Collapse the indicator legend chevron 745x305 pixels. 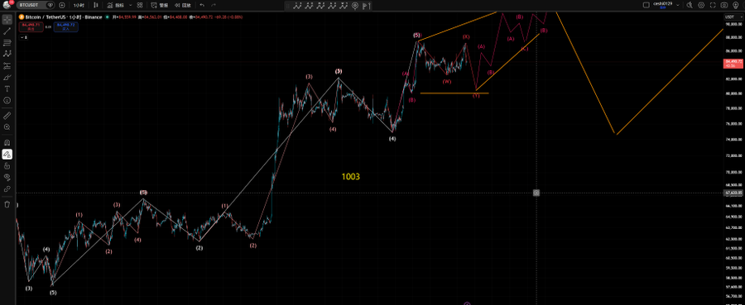(23, 37)
